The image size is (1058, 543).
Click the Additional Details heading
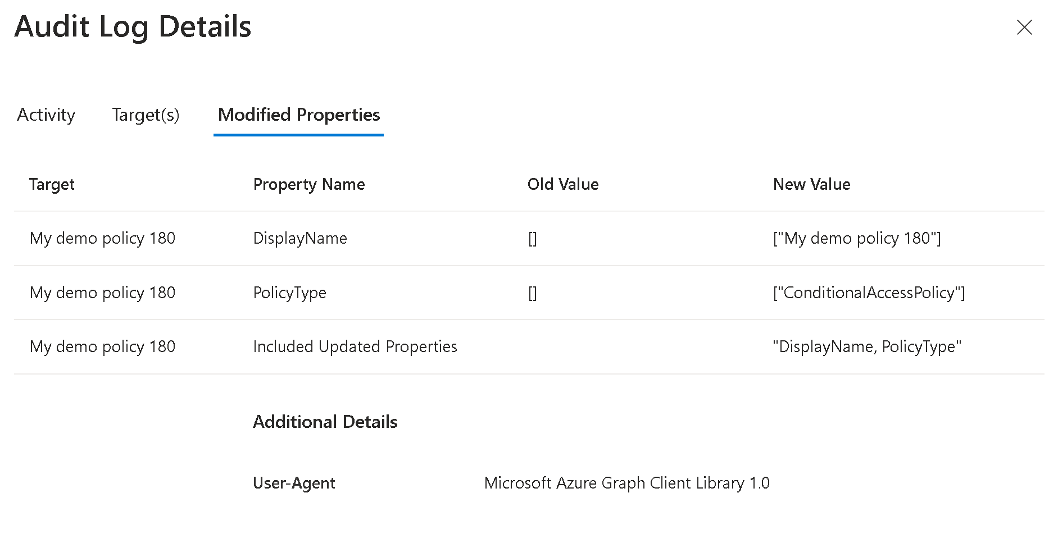(325, 422)
